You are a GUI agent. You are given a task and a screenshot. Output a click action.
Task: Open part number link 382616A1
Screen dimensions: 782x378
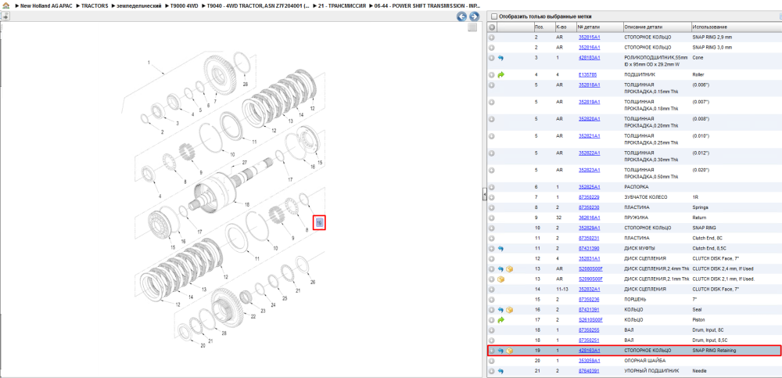589,218
